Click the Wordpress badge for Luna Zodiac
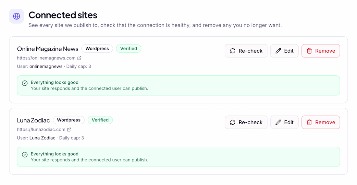 [x=69, y=120]
